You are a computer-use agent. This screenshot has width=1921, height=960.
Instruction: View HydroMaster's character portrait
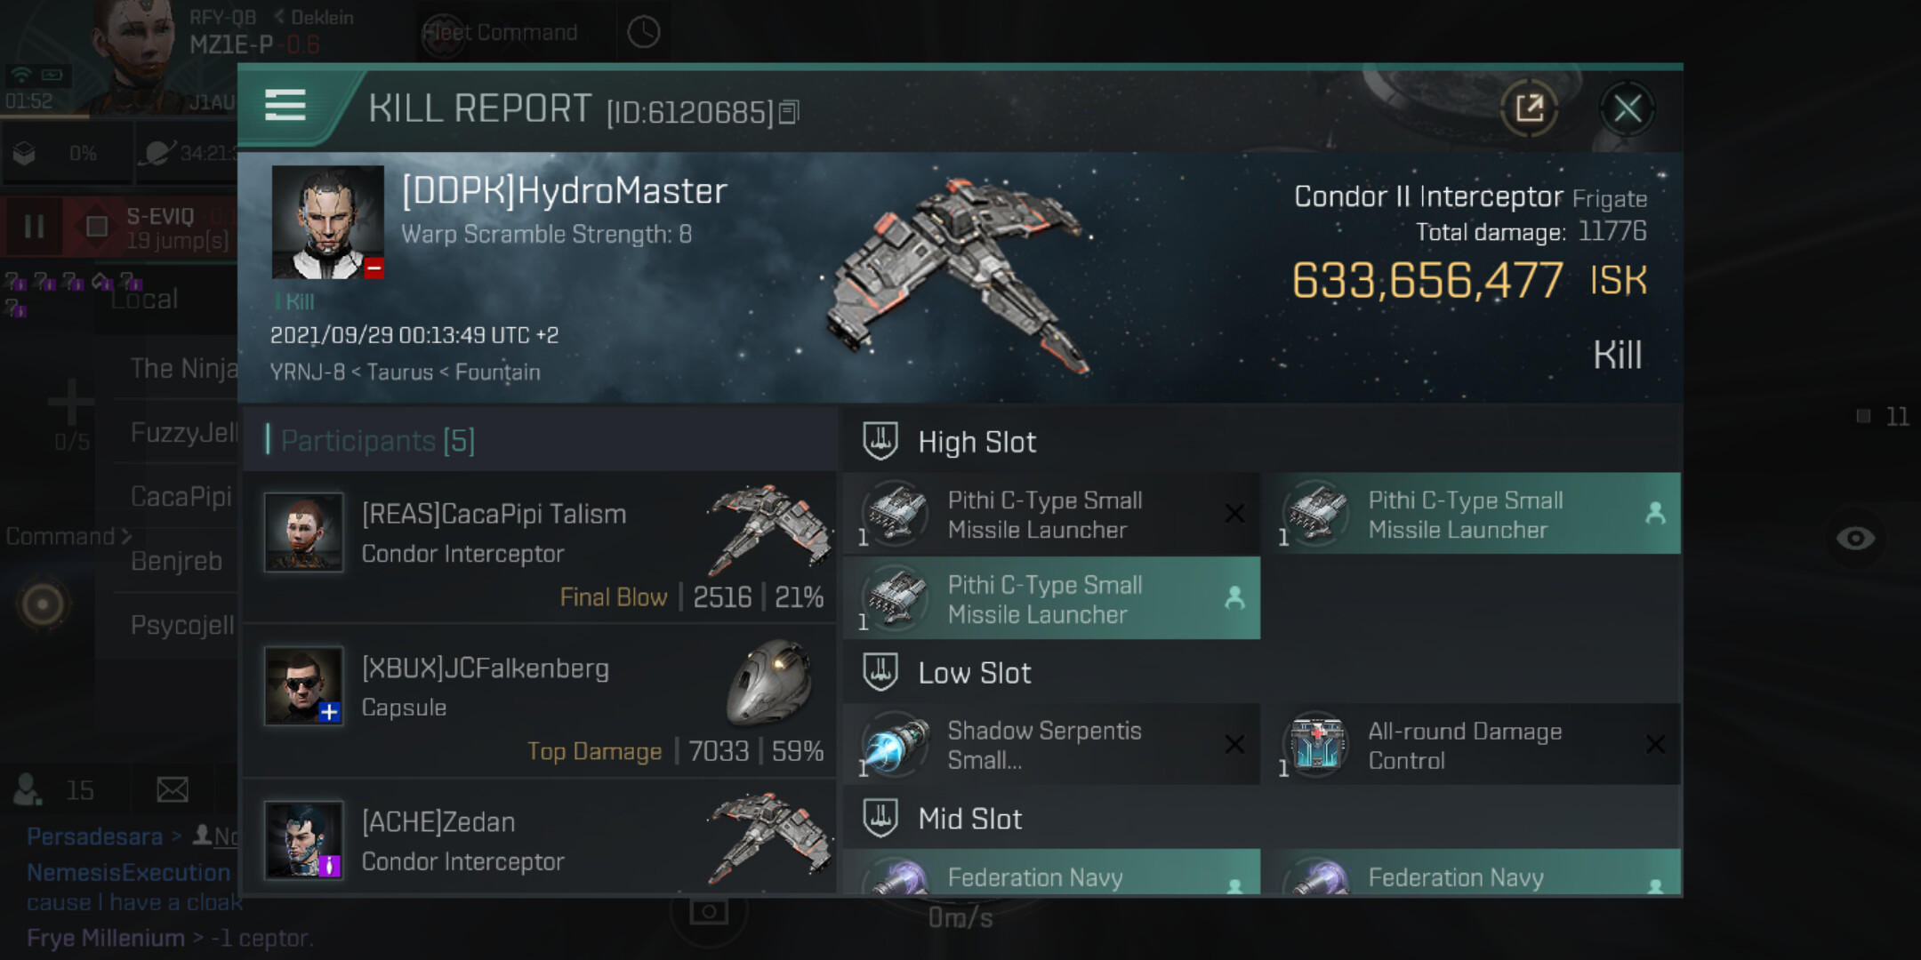pos(327,221)
